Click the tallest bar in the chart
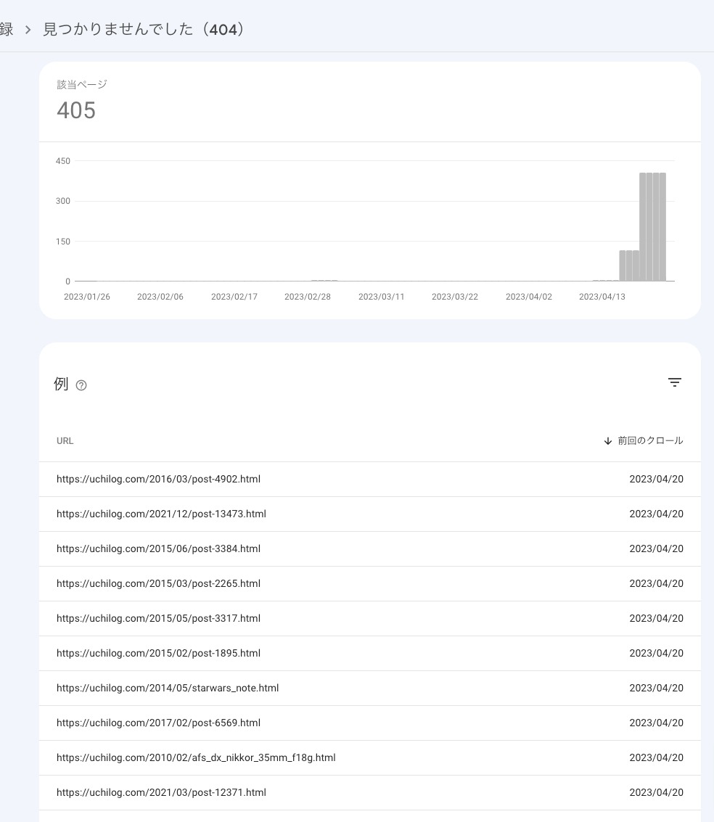The width and height of the screenshot is (714, 822). click(652, 226)
